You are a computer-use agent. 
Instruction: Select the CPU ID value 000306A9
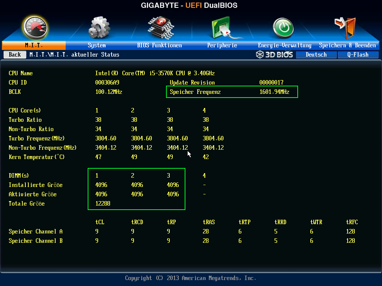pyautogui.click(x=107, y=82)
